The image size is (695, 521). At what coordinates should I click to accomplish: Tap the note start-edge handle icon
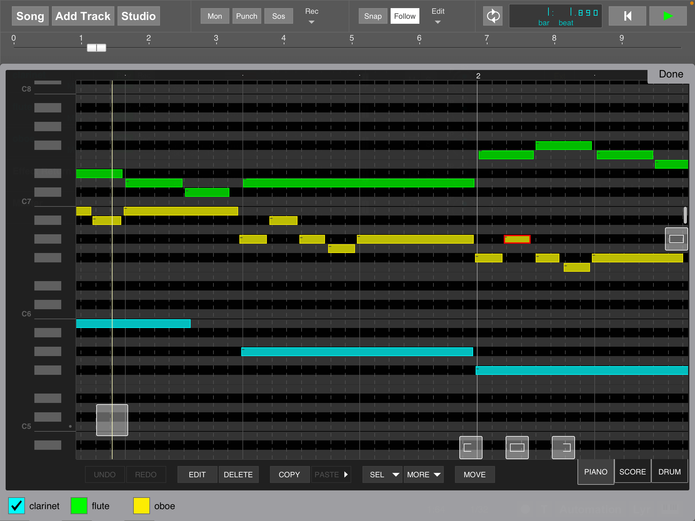click(x=470, y=447)
